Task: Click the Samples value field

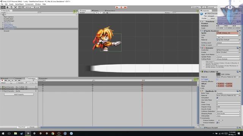Action: pyautogui.click(x=28, y=83)
